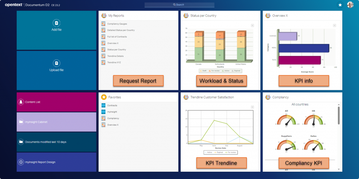Click the report icon beside Full list of Contracts
359x179 pixels.
click(103, 37)
